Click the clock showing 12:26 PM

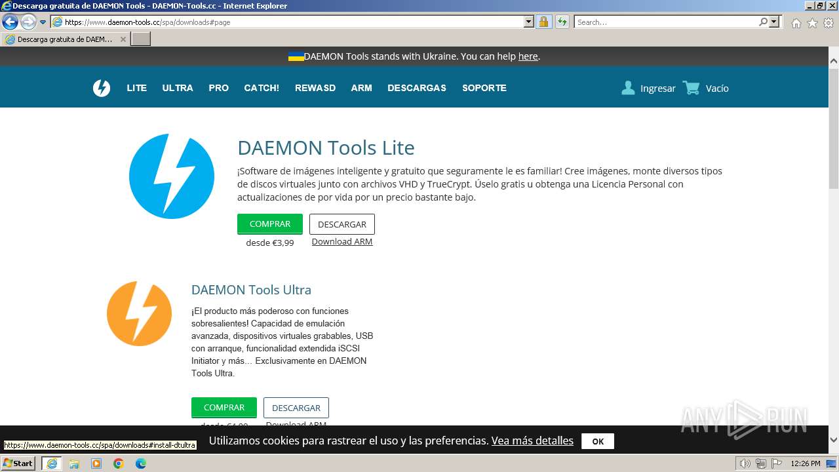coord(806,463)
